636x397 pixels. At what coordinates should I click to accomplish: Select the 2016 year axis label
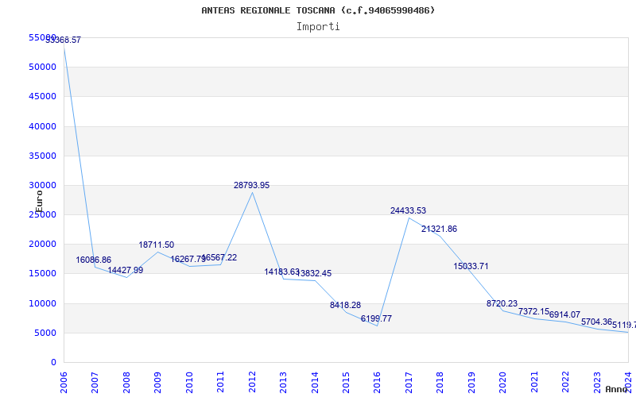[377, 383]
